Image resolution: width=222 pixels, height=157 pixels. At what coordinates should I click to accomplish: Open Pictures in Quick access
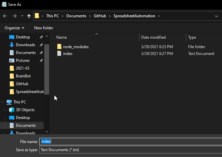tap(23, 60)
